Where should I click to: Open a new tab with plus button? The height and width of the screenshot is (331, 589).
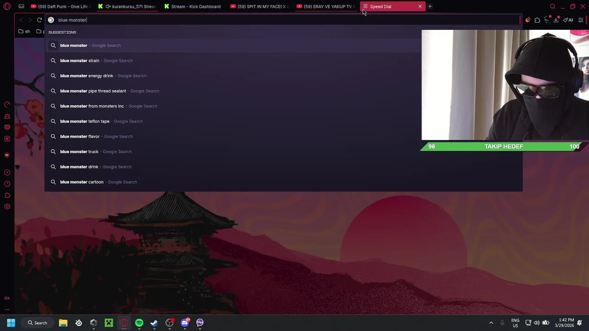(430, 6)
